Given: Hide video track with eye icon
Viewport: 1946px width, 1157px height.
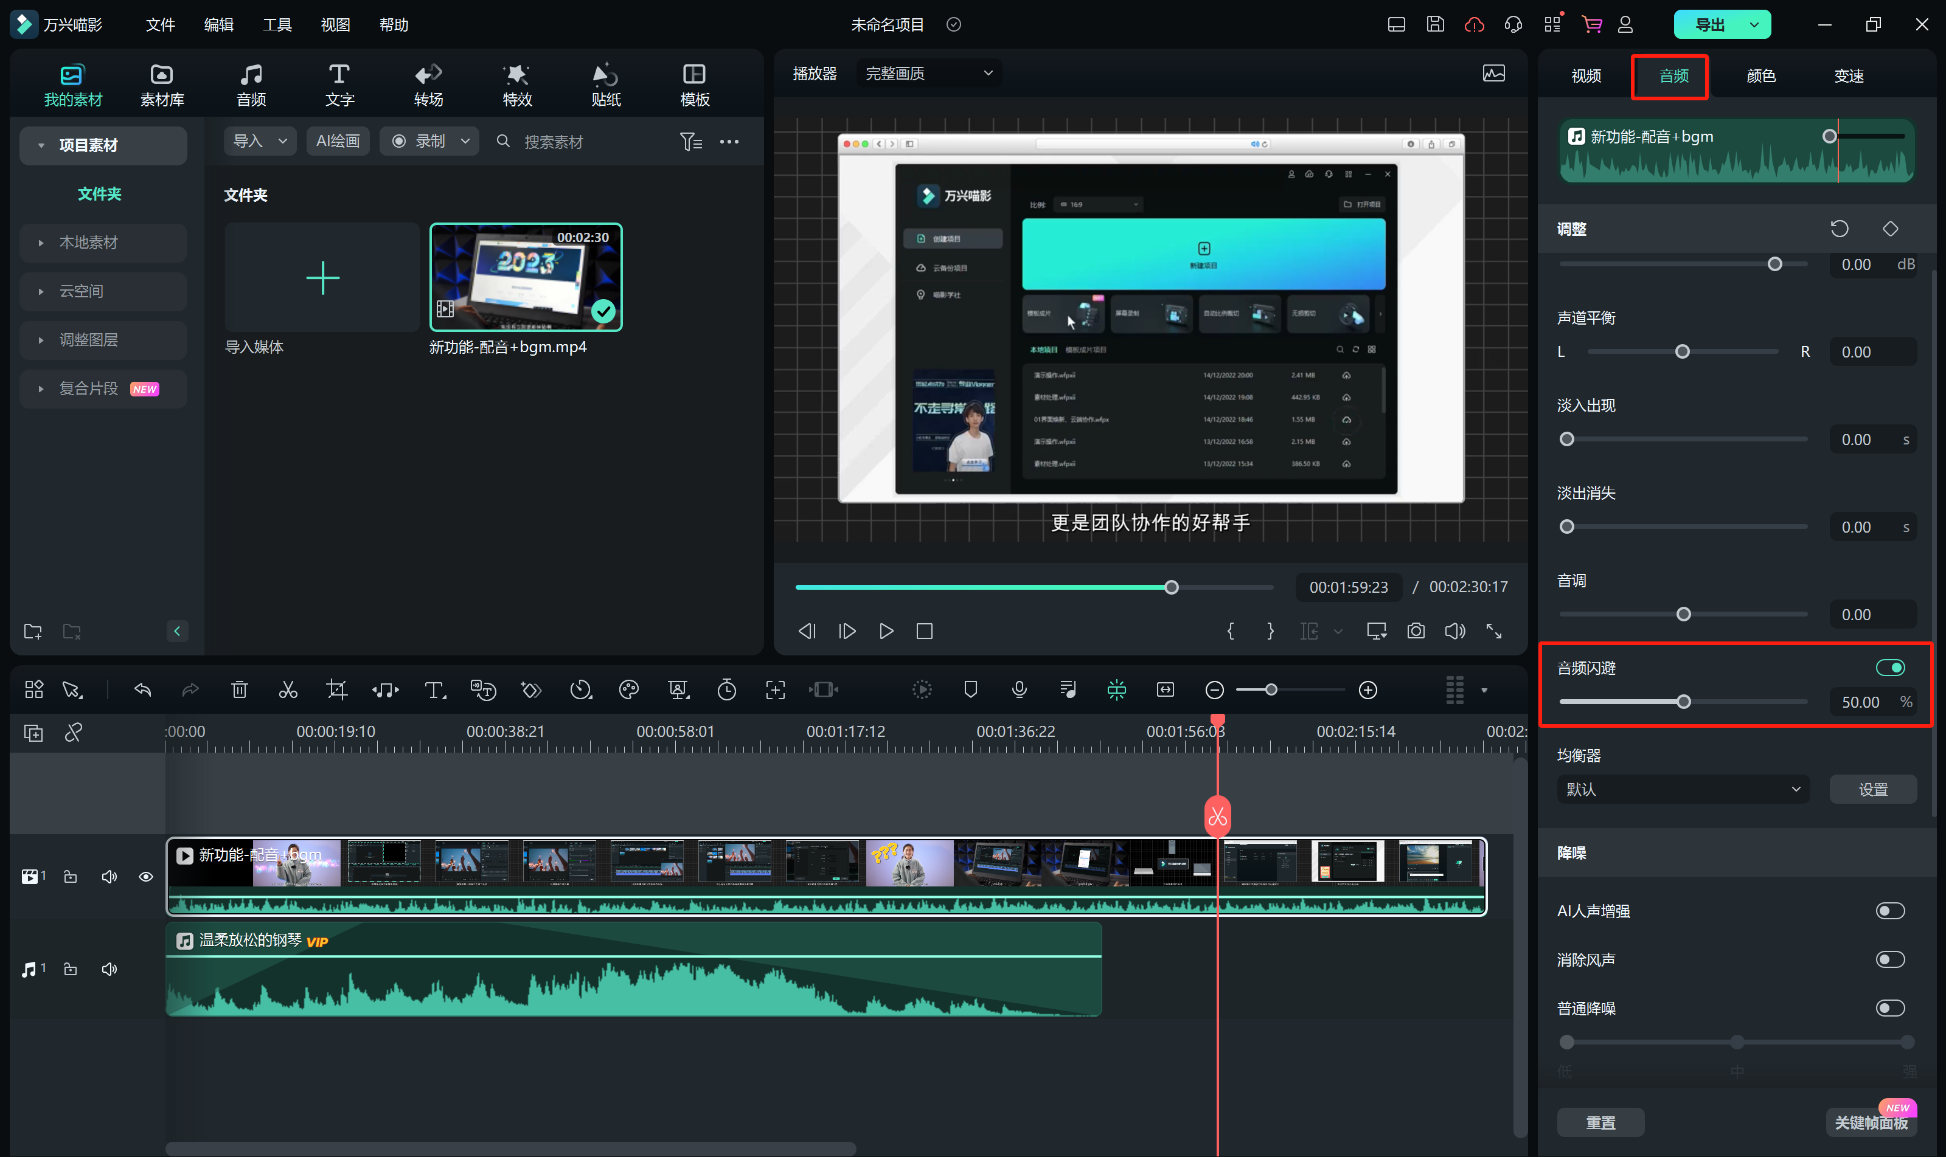Looking at the screenshot, I should tap(146, 877).
